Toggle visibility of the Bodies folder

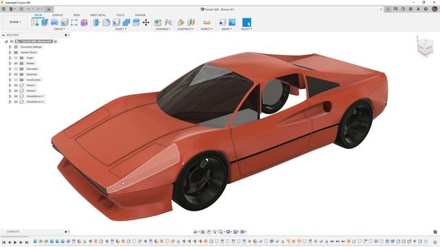pos(16,63)
